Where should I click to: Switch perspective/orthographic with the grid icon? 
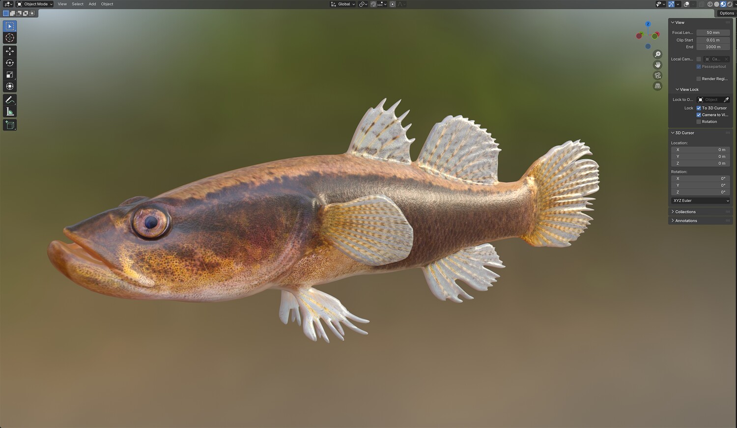click(657, 86)
